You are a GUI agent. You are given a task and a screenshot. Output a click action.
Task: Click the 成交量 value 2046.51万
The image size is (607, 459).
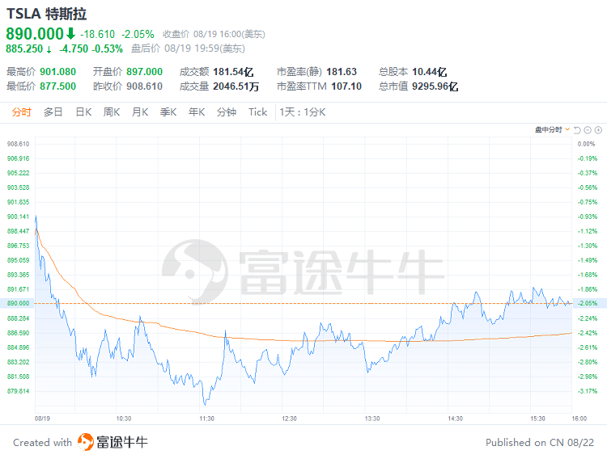click(236, 86)
